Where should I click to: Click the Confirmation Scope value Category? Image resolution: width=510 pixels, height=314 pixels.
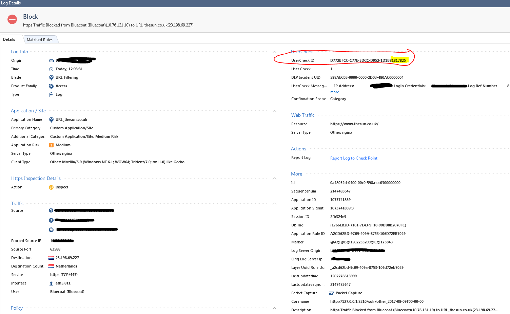(338, 99)
